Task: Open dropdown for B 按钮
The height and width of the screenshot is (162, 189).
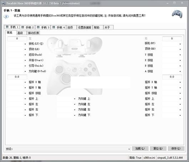Action: (180, 66)
